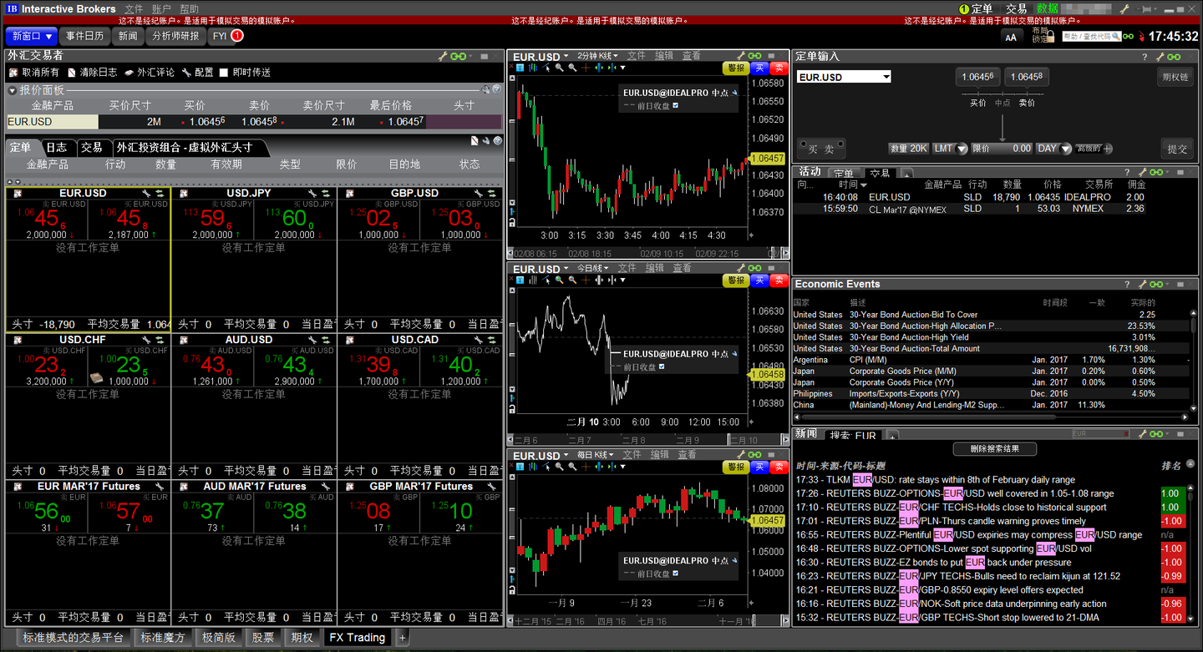Screen dimensions: 1203x652
Task: Click the date range scrollbar under 今日线 chart
Action: point(648,440)
